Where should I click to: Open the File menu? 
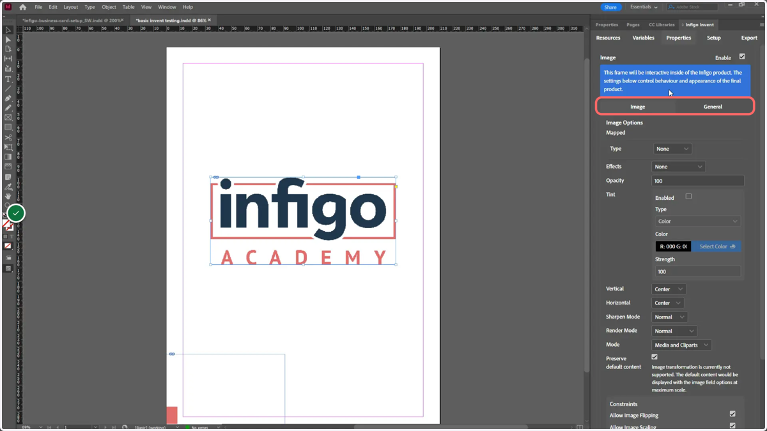[x=38, y=7]
